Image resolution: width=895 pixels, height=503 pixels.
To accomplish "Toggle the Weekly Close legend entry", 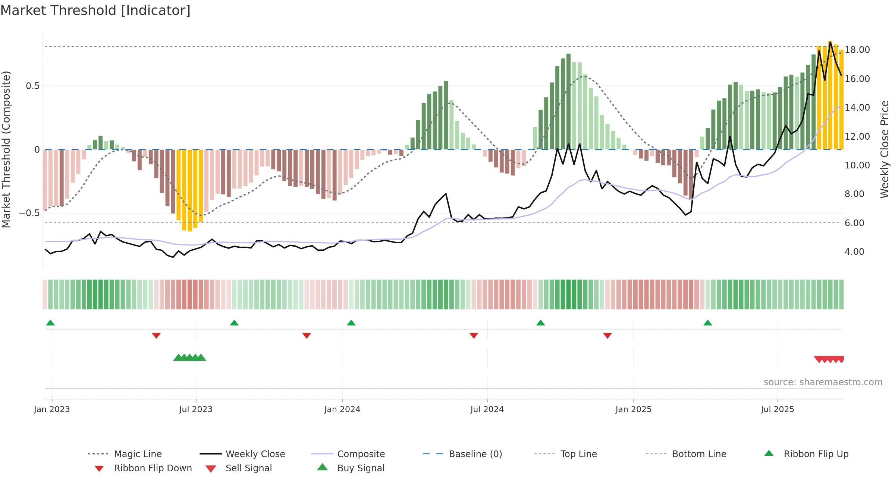I will point(242,454).
